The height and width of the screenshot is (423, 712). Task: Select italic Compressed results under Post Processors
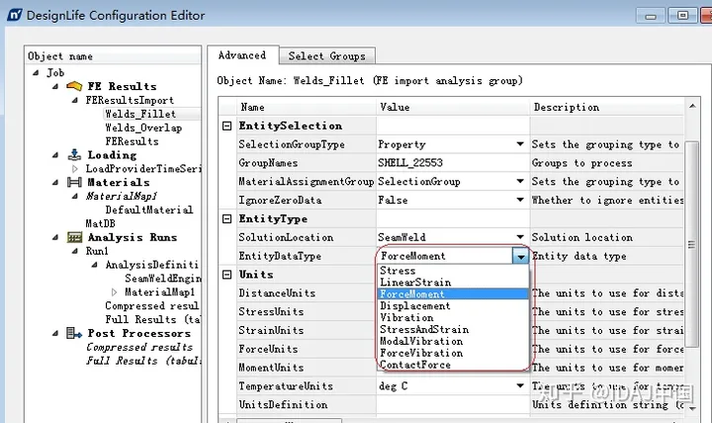click(139, 347)
